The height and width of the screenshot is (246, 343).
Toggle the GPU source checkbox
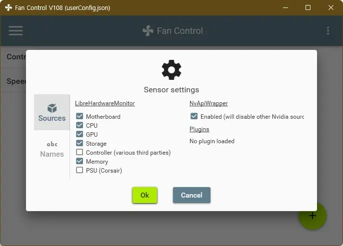(79, 134)
